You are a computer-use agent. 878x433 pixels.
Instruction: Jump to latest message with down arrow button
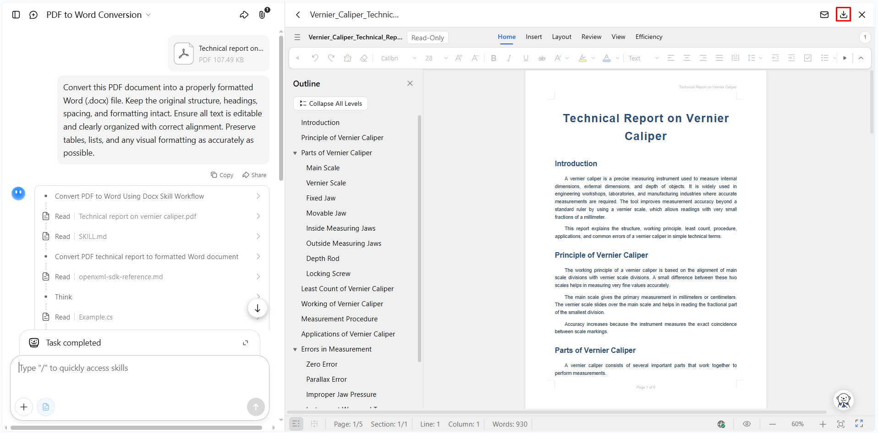point(258,308)
